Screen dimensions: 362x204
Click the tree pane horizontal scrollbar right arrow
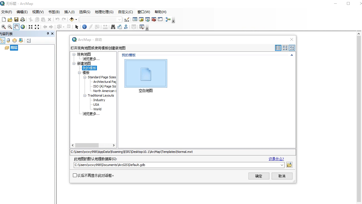(x=114, y=145)
